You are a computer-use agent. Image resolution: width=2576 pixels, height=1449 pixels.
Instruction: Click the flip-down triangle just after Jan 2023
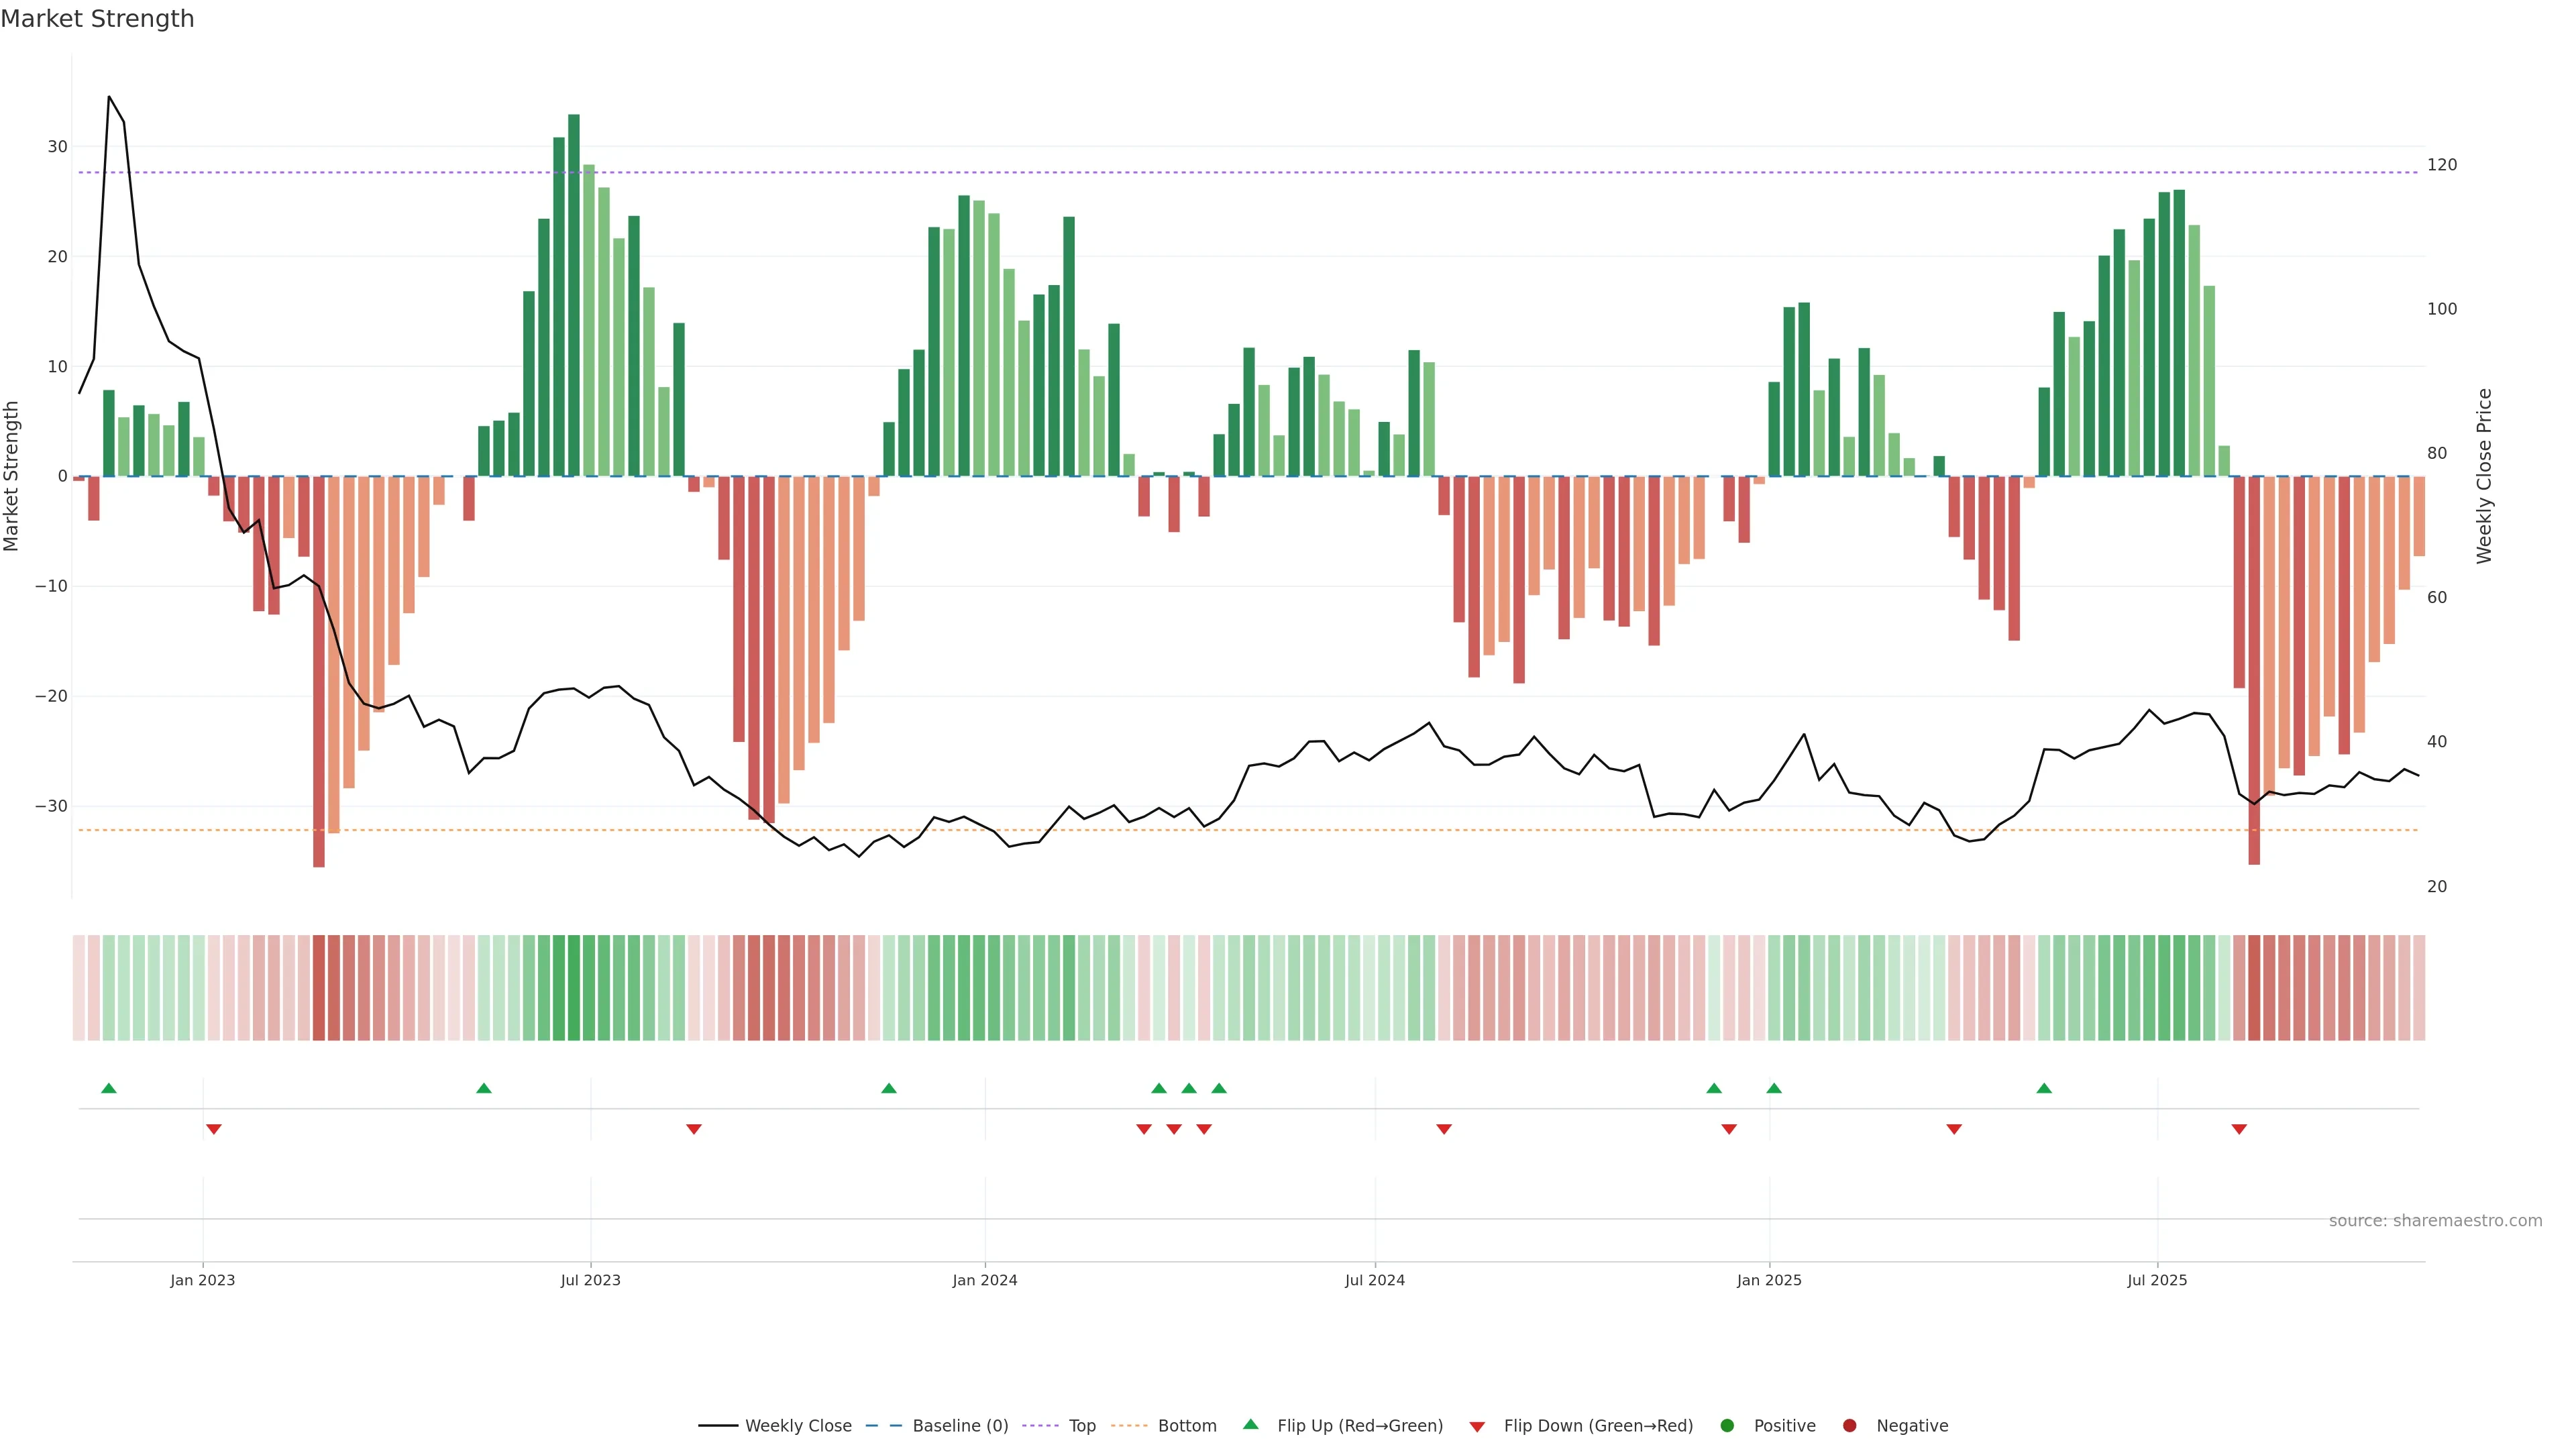[214, 1129]
